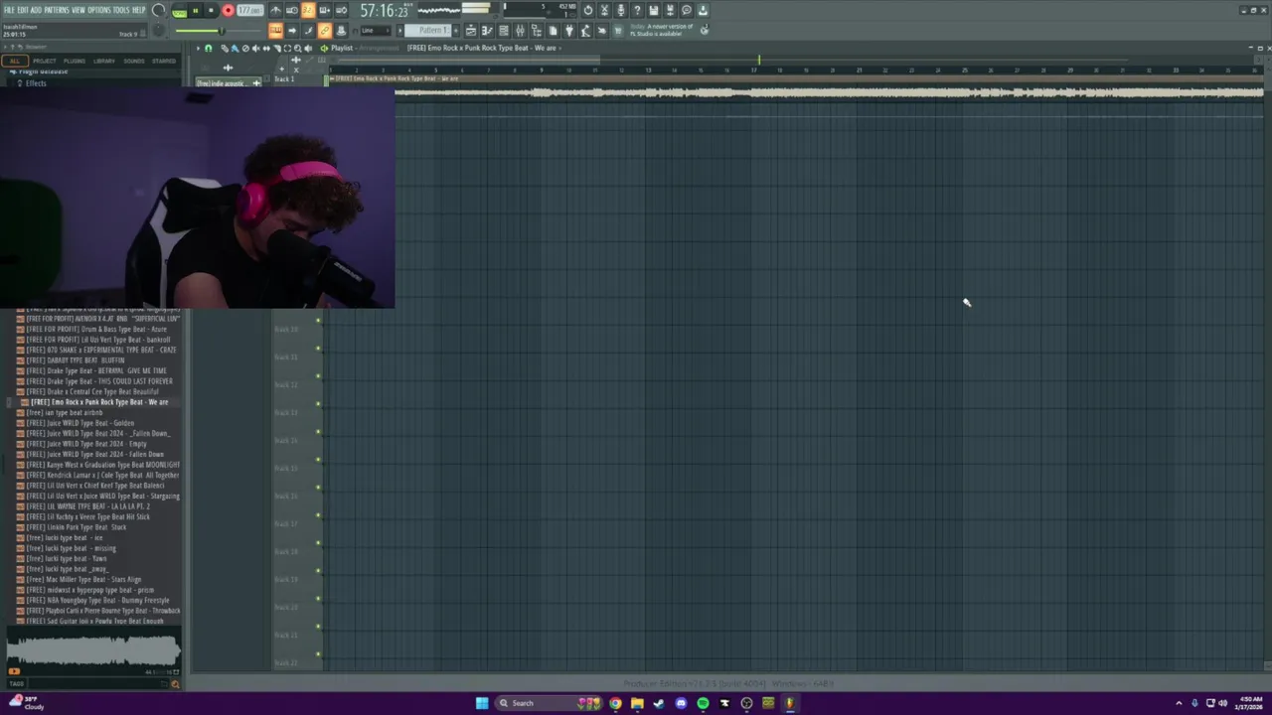Open the HELP menu

click(x=139, y=10)
